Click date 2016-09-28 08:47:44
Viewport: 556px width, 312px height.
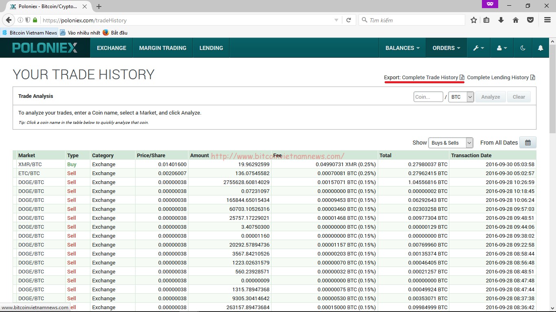pyautogui.click(x=510, y=289)
